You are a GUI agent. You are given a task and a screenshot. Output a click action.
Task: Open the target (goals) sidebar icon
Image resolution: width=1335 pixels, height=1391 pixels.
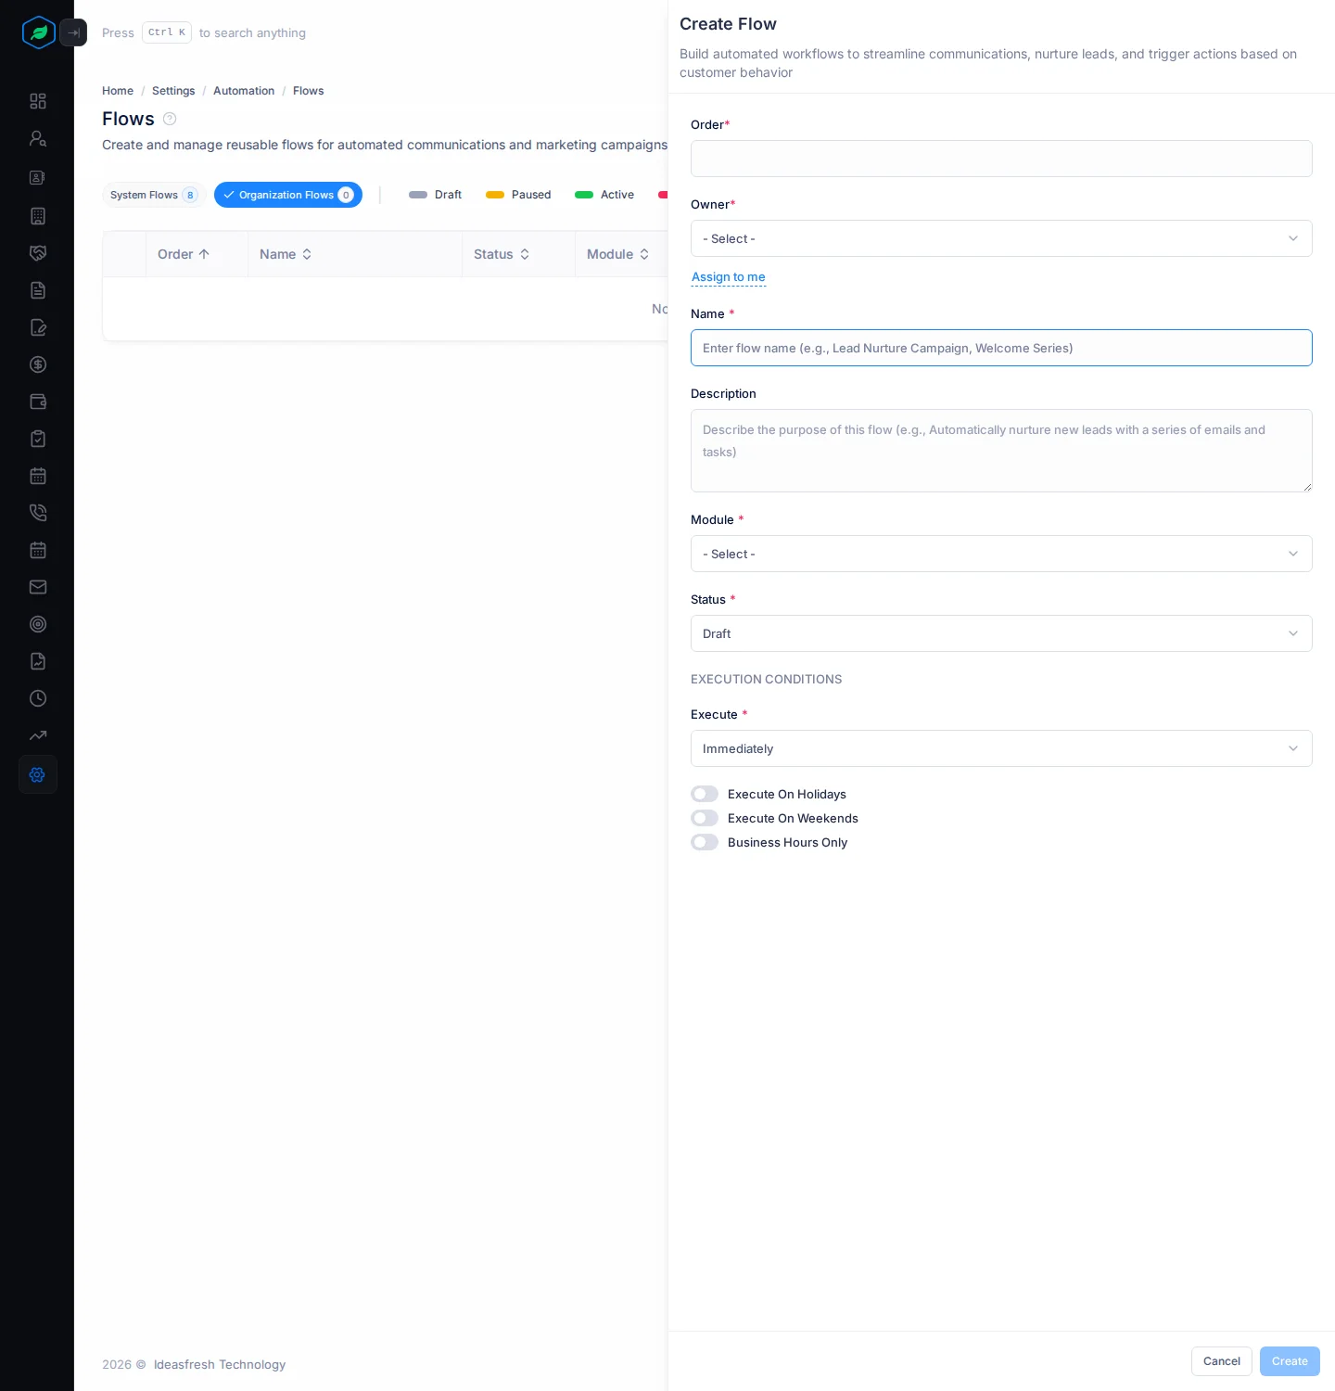[x=38, y=624]
